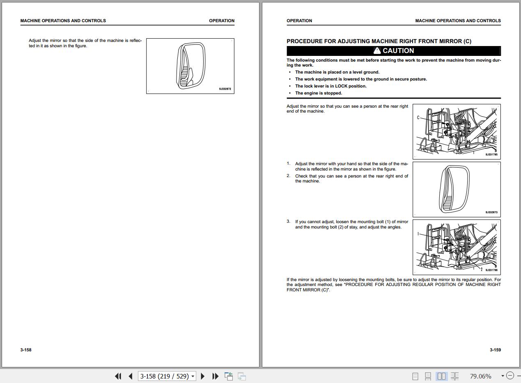Click the mirror figure 9J032673
The width and height of the screenshot is (521, 383).
click(x=457, y=189)
